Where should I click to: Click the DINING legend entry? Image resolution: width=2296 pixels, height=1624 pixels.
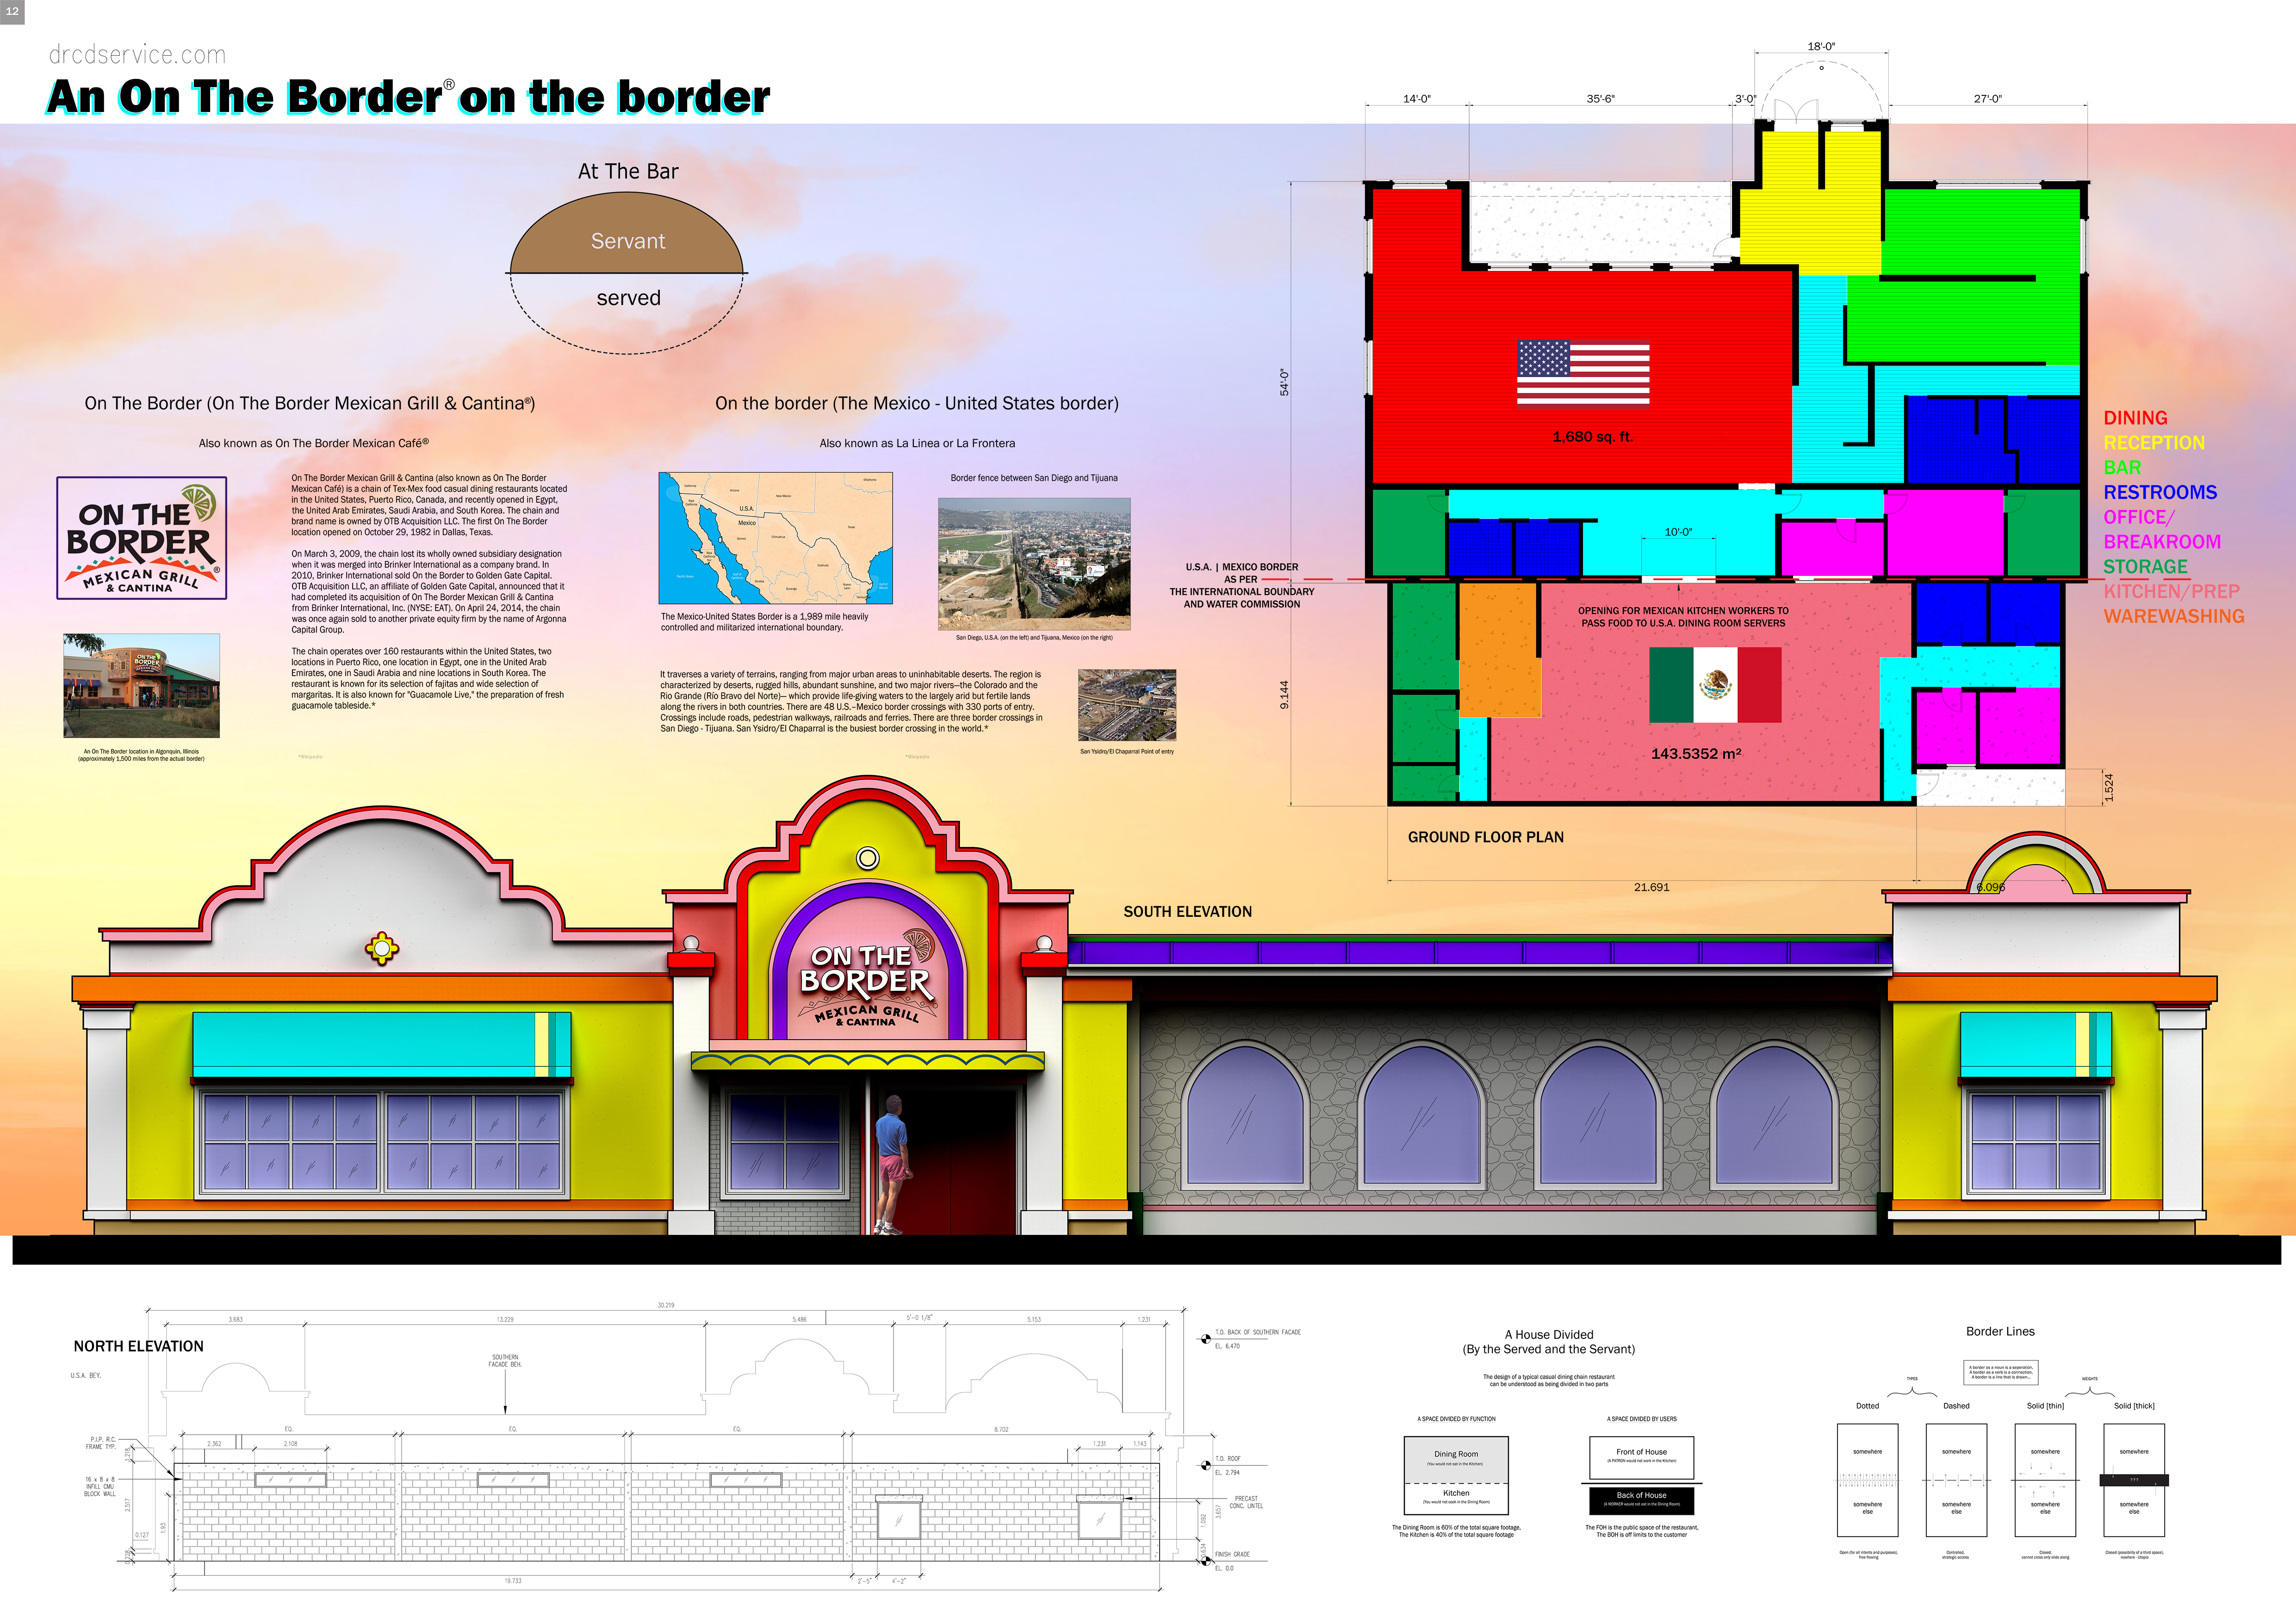2135,418
